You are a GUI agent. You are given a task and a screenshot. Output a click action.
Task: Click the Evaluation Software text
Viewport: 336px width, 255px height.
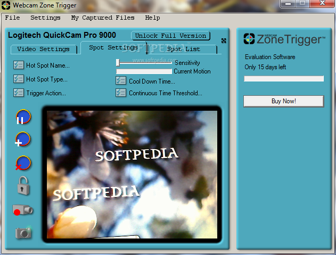pos(270,57)
